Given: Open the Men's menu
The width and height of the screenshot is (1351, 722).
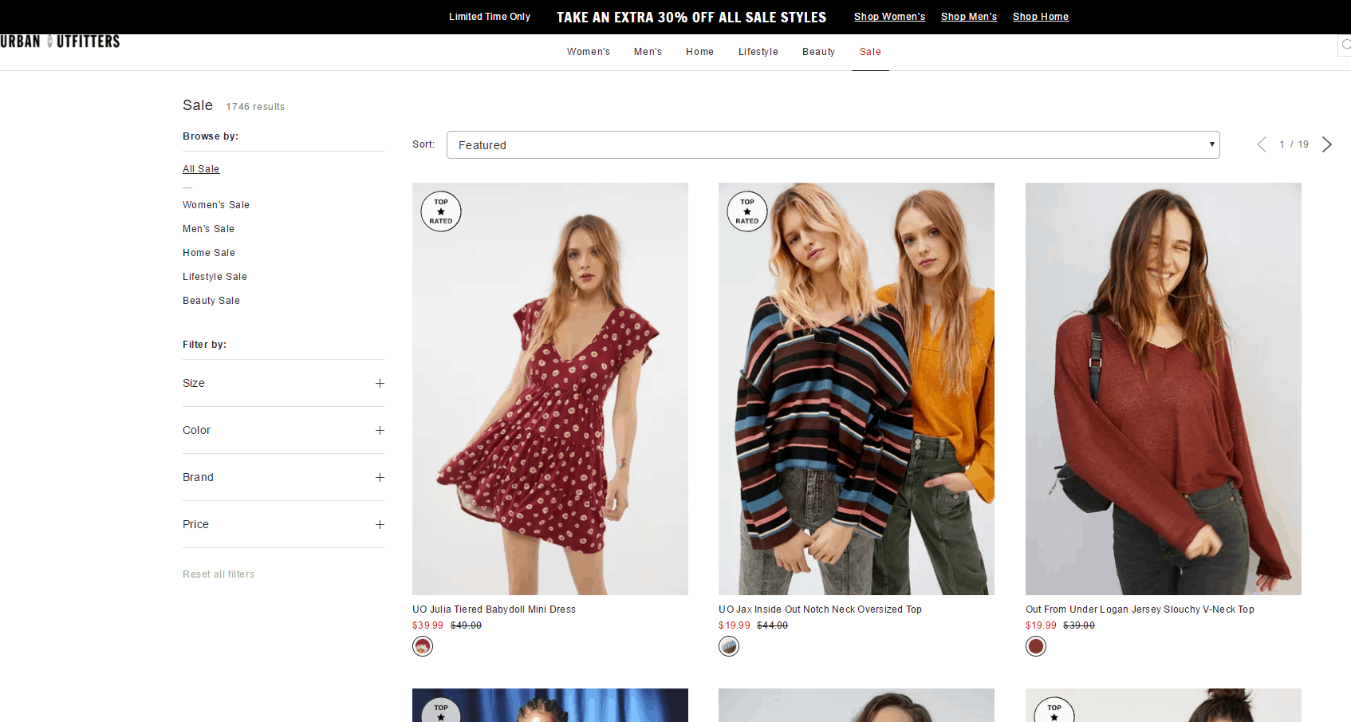Looking at the screenshot, I should (x=648, y=52).
